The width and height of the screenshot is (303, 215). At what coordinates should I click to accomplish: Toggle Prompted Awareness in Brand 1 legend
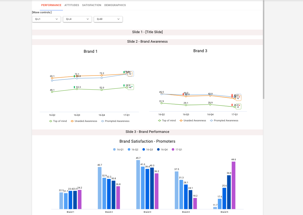[115, 121]
